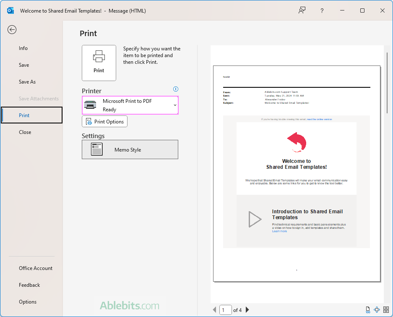Go to the previous preview page
The height and width of the screenshot is (317, 393).
coord(215,310)
